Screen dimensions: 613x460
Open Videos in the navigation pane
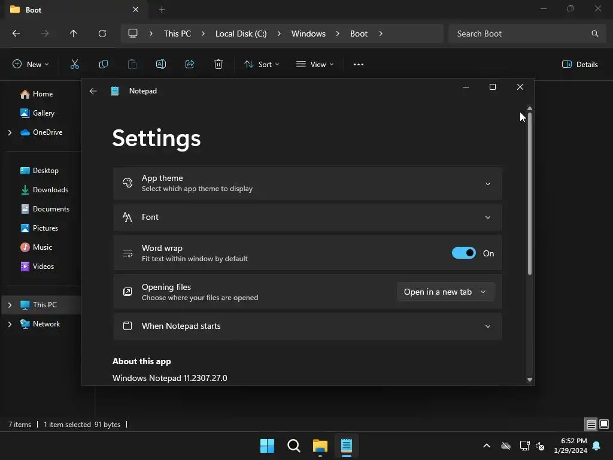point(43,267)
